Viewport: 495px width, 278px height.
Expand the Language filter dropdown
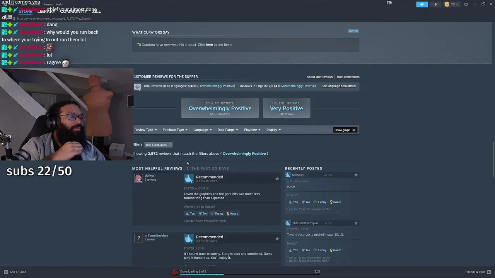coord(202,130)
